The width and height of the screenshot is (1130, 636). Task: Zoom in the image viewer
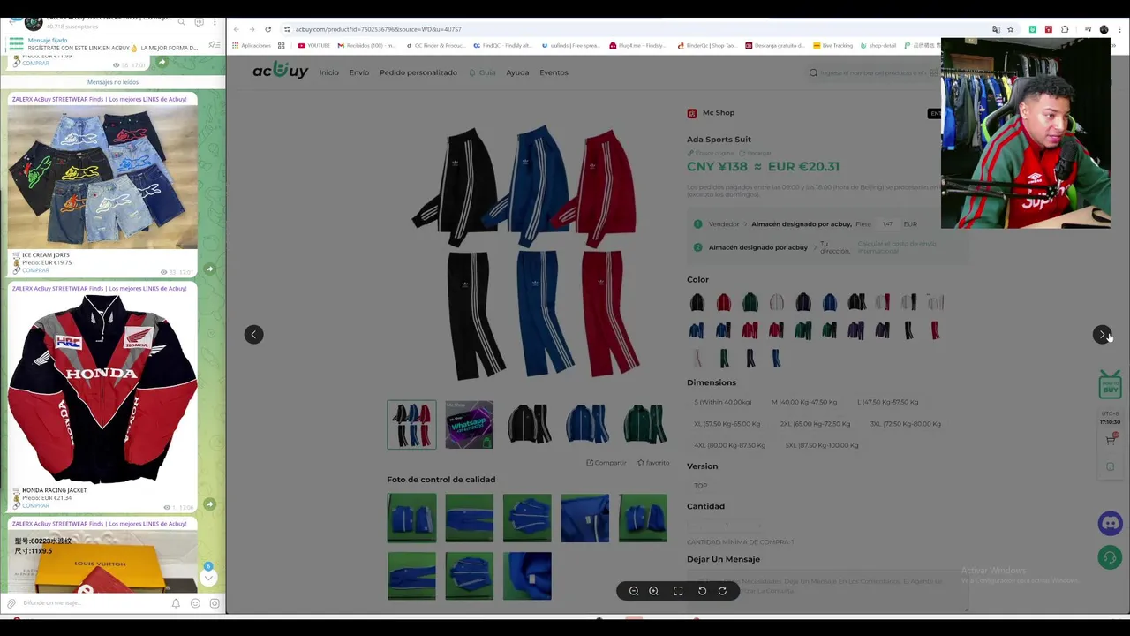click(x=653, y=591)
